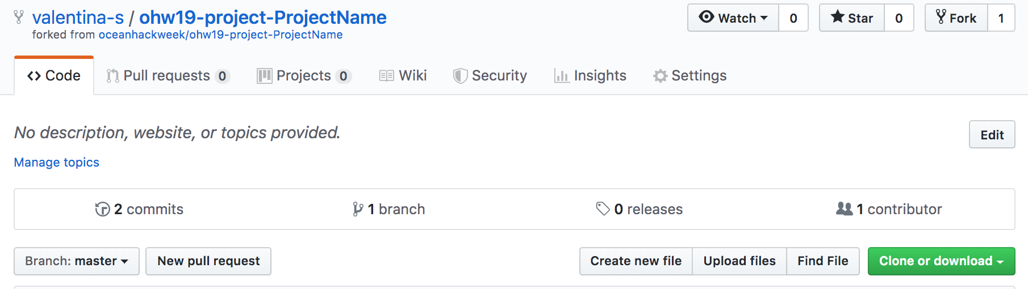Click the Security shield icon

click(x=460, y=76)
